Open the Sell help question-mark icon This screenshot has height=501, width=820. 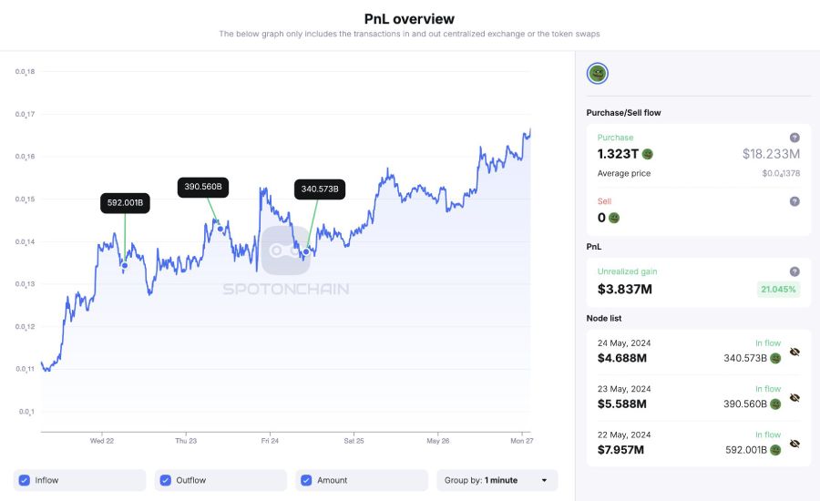[794, 201]
